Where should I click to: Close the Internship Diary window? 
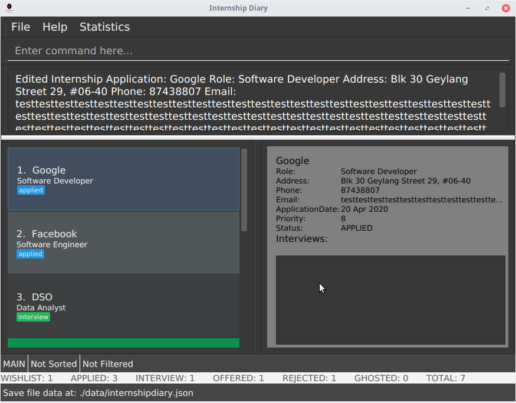tap(506, 8)
